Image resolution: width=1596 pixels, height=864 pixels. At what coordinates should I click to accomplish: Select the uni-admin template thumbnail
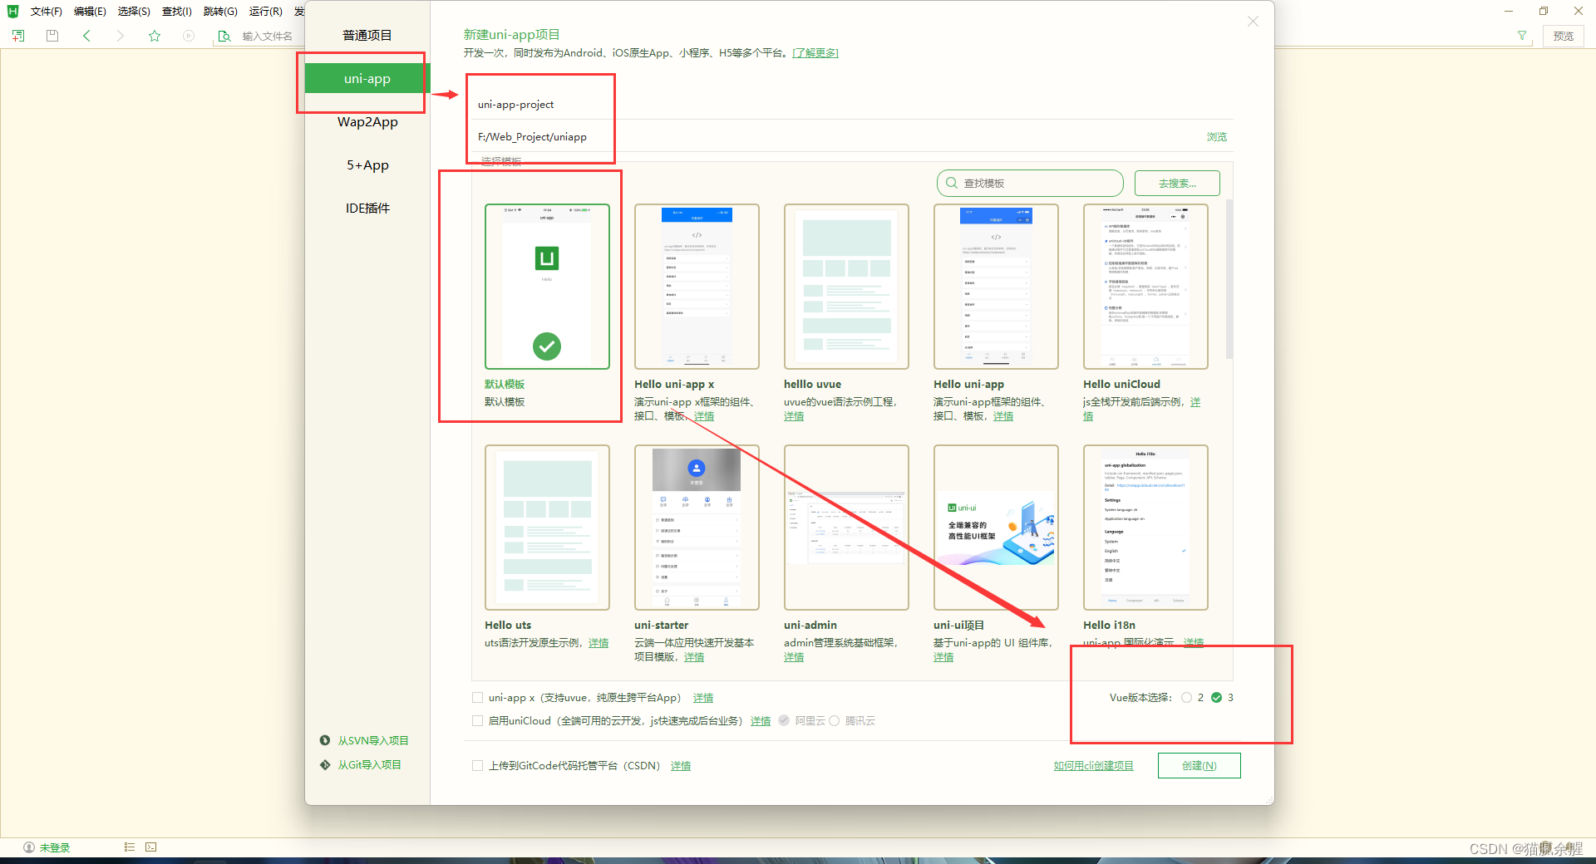tap(846, 528)
